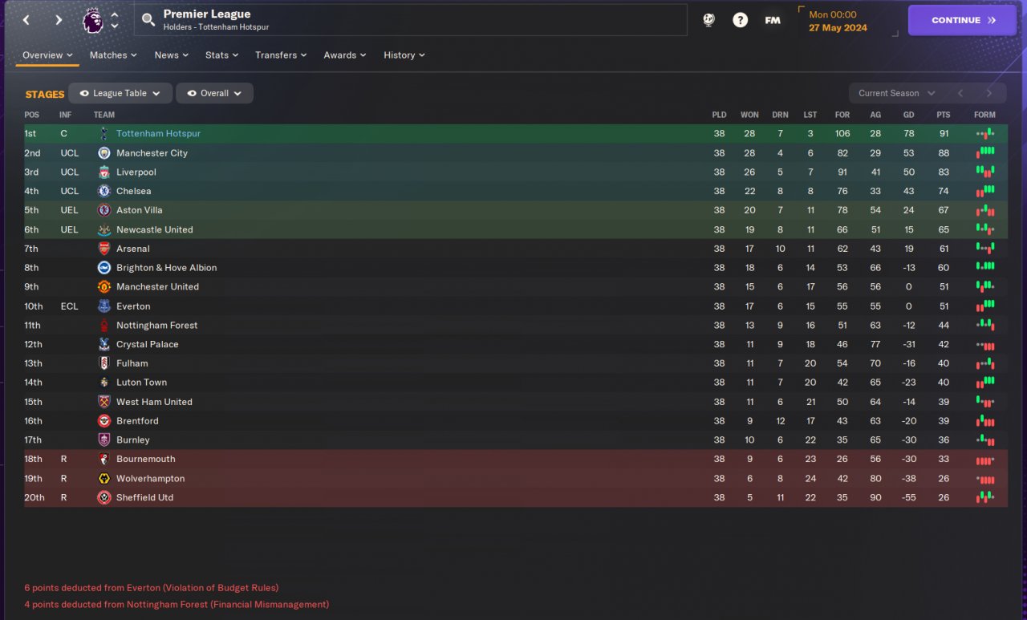Click the Tottenham Hotspur club badge
Image resolution: width=1027 pixels, height=620 pixels.
[104, 134]
